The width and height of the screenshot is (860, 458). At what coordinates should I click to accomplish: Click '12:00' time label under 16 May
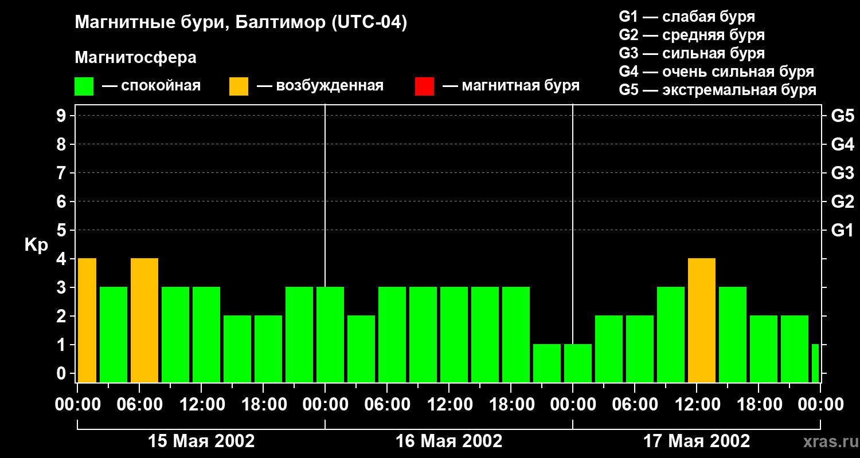pyautogui.click(x=449, y=404)
